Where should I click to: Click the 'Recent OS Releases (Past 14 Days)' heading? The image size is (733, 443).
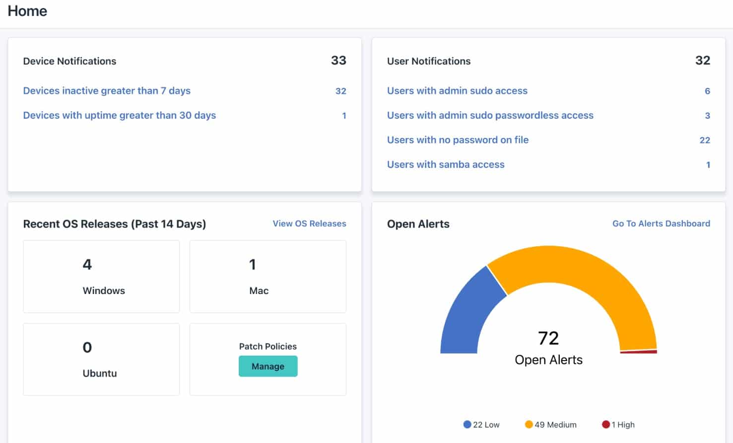(x=115, y=224)
